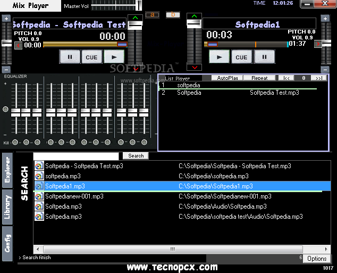Lower left channel volume with red down arrow
The height and width of the screenshot is (273, 337).
pyautogui.click(x=136, y=69)
